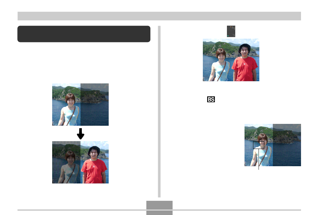Image resolution: width=318 pixels, height=215 pixels.
Task: Click the vertical gray column divider
Action: (159, 112)
